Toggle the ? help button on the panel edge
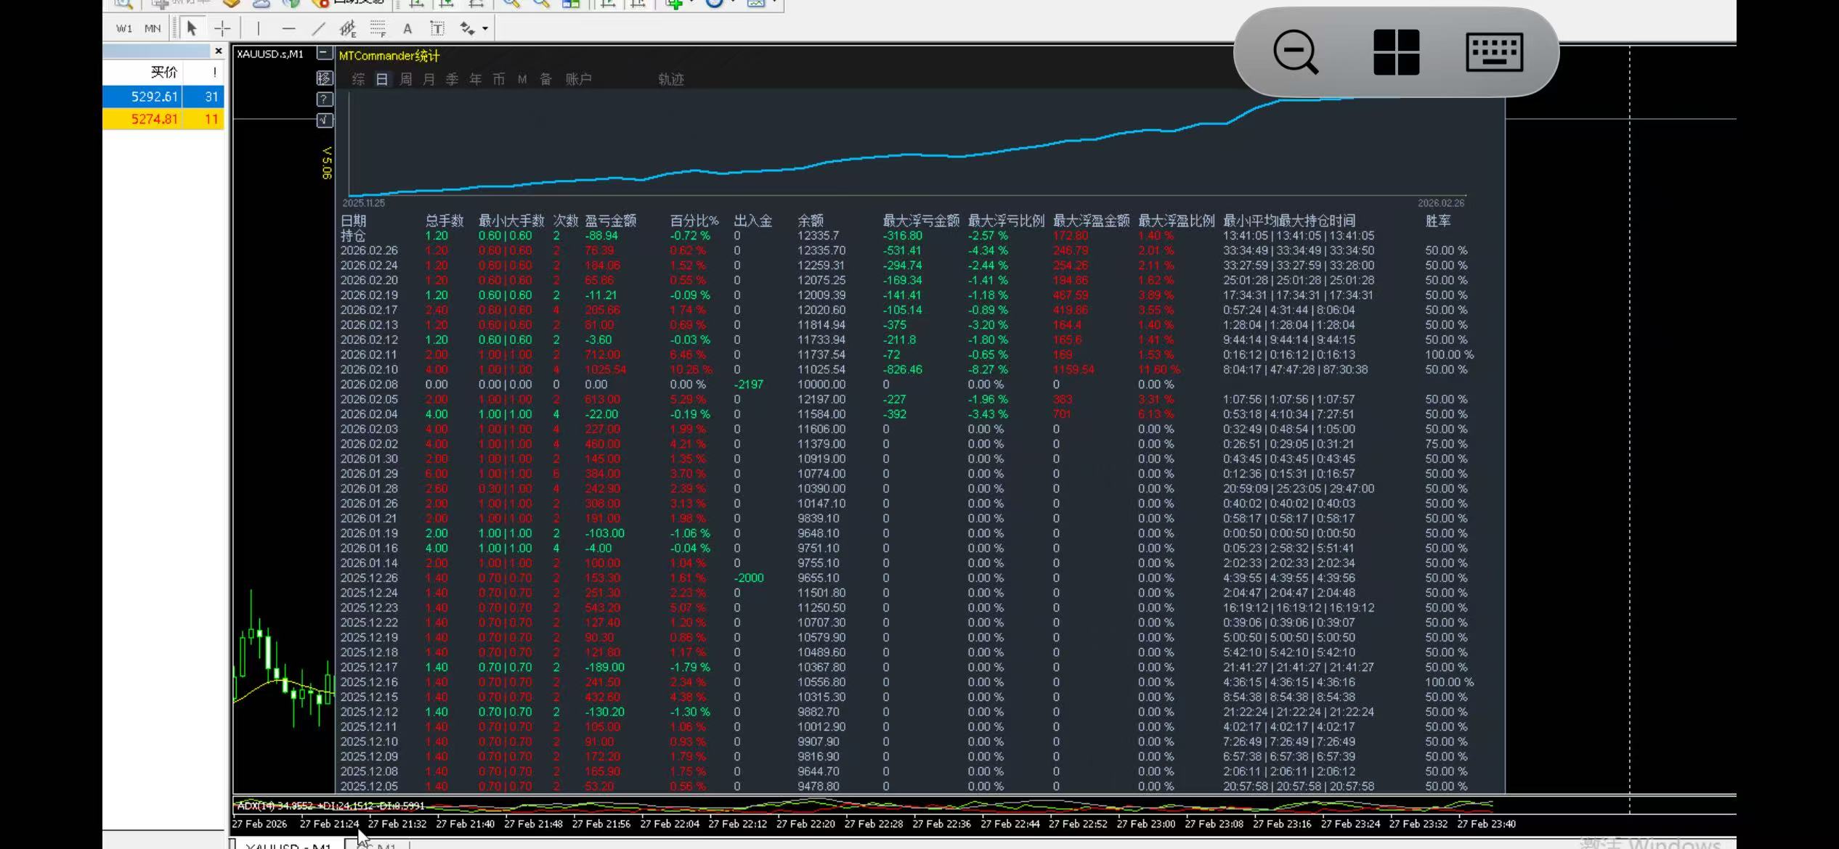This screenshot has width=1839, height=849. click(324, 99)
